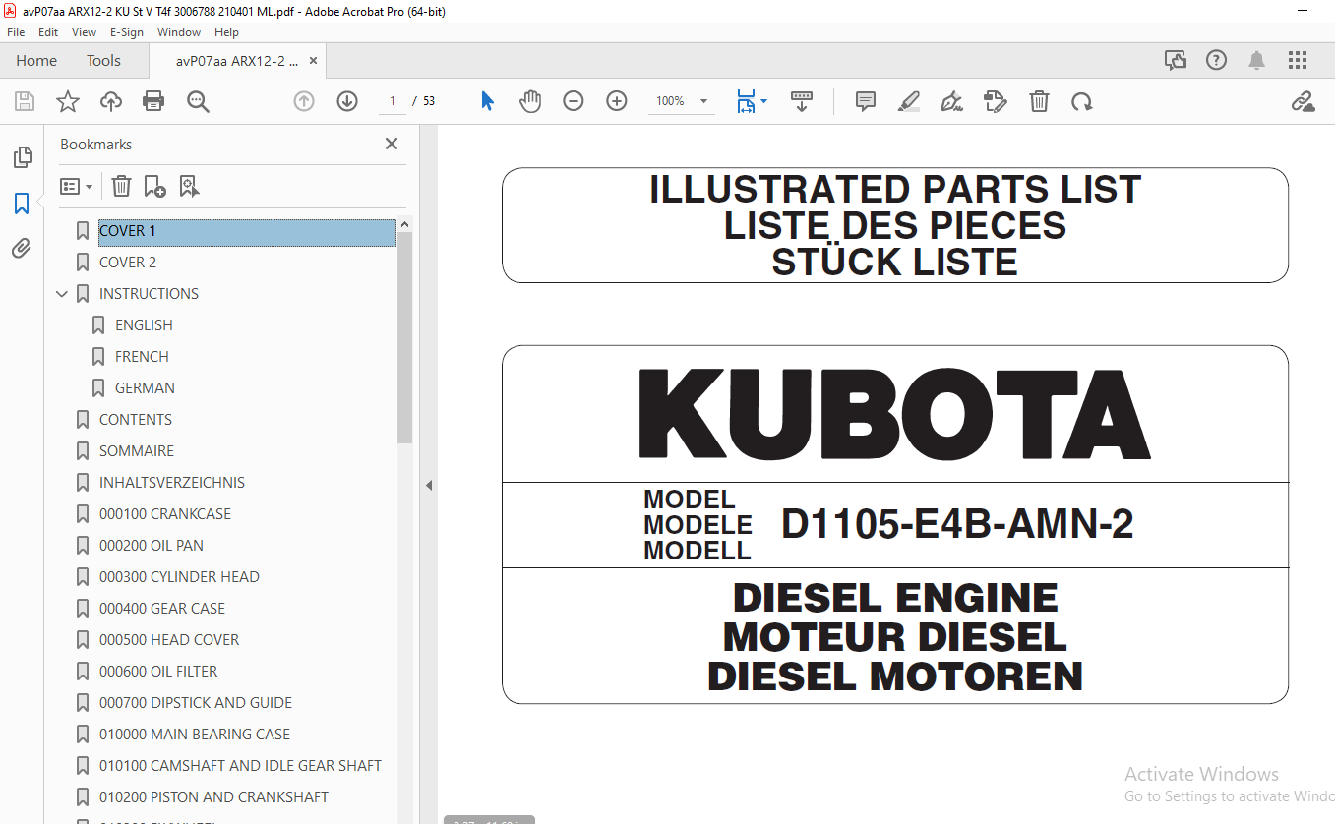
Task: Go to the next page arrow
Action: coord(347,101)
